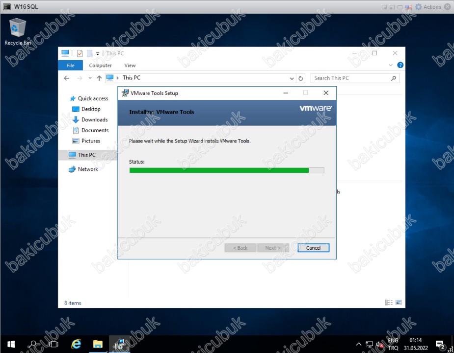Open the Computer ribbon tab
454x353 pixels.
coord(100,66)
